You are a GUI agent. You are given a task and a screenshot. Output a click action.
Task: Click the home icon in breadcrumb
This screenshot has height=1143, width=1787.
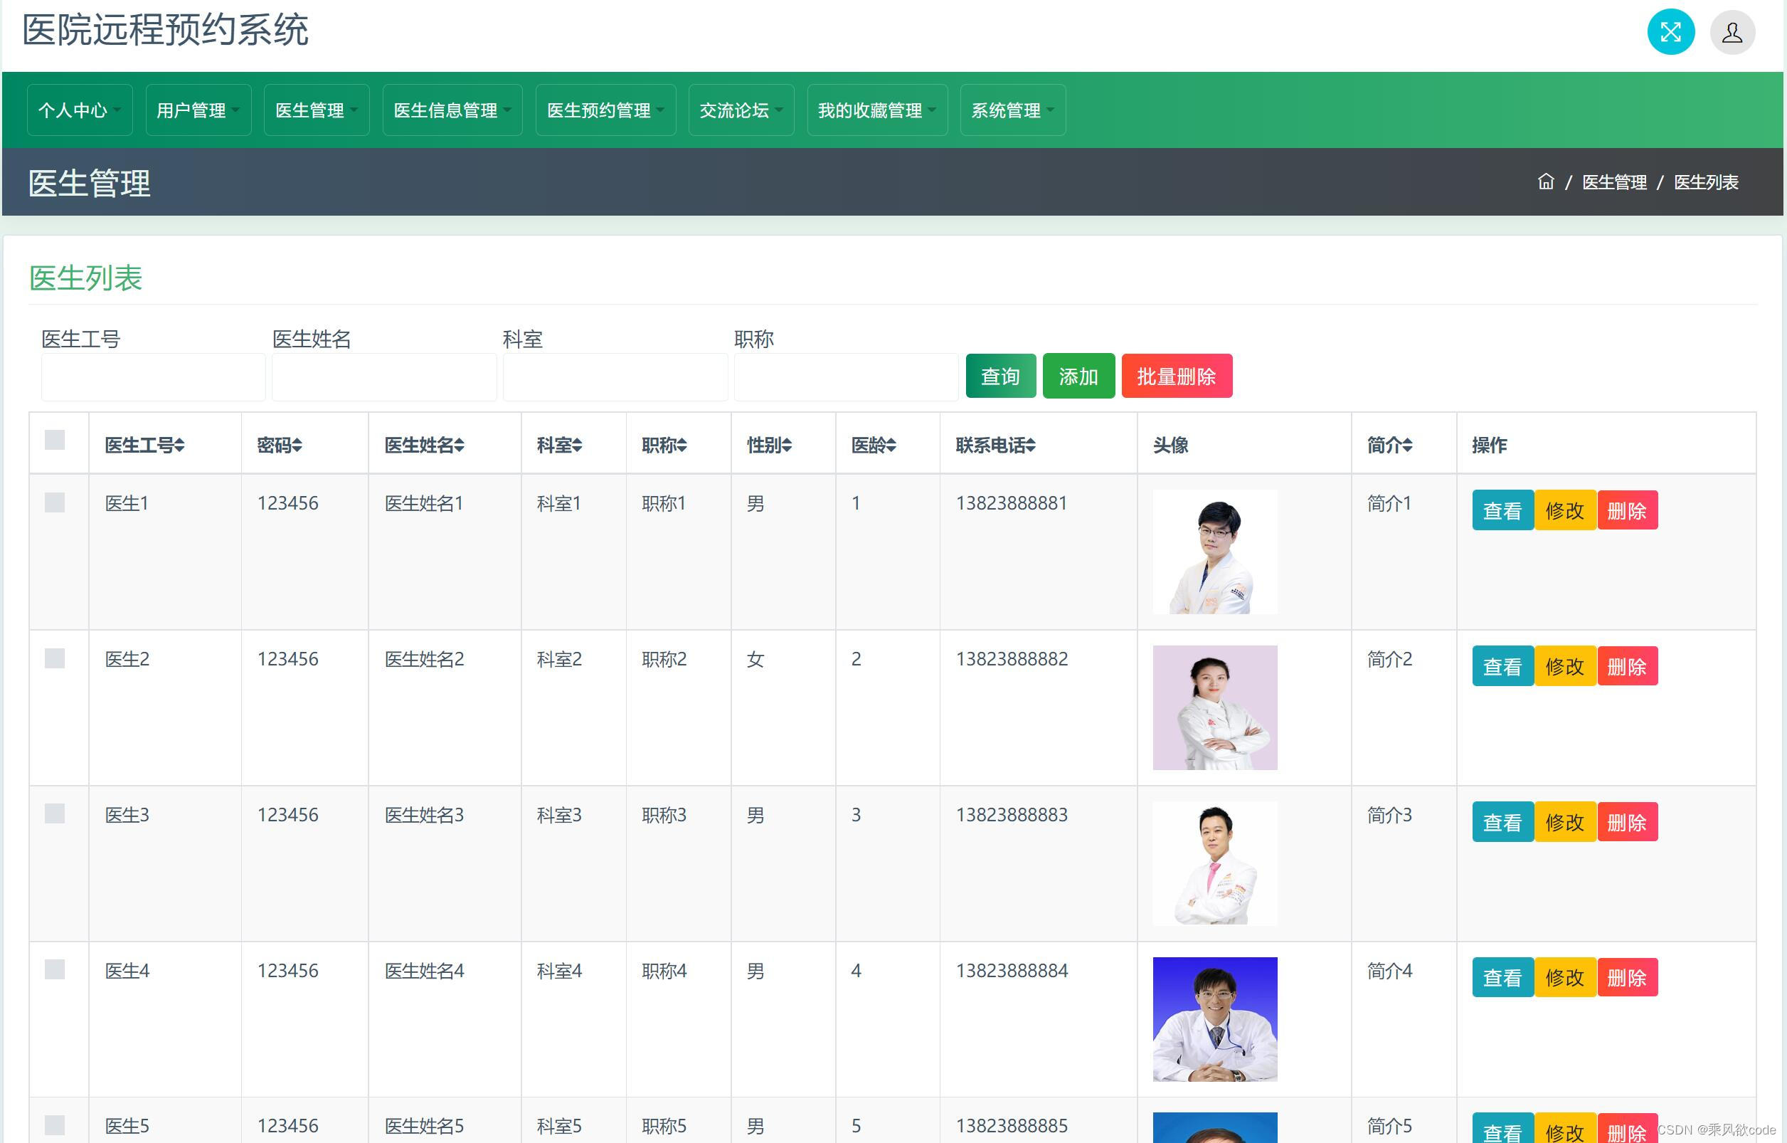1545,182
